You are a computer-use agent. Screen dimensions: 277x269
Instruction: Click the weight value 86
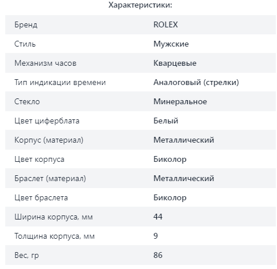tap(158, 255)
